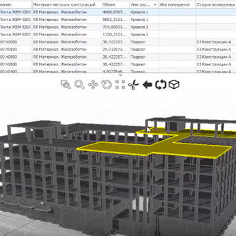Image resolution: width=236 pixels, height=236 pixels.
Task: Select the pan arrows tool
Action: point(93,85)
